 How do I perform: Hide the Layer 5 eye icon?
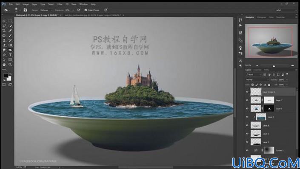tap(247, 117)
